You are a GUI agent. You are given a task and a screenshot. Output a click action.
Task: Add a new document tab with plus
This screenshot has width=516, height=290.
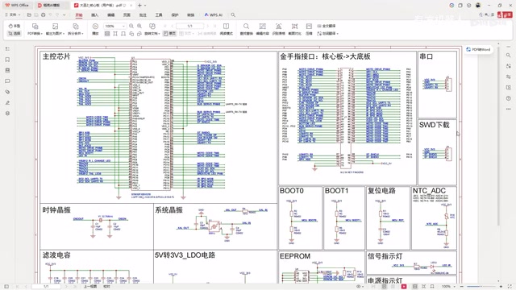click(139, 6)
